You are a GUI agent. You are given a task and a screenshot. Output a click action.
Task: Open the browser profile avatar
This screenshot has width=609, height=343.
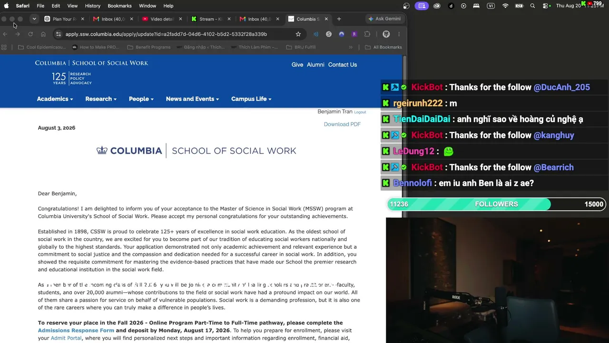[386, 34]
